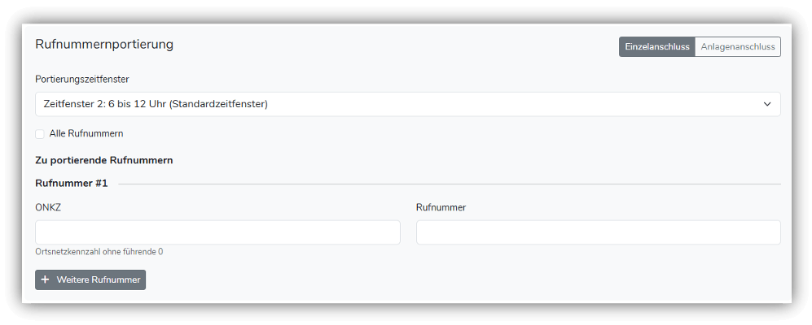Click the dropdown chevron arrow icon

(x=767, y=104)
